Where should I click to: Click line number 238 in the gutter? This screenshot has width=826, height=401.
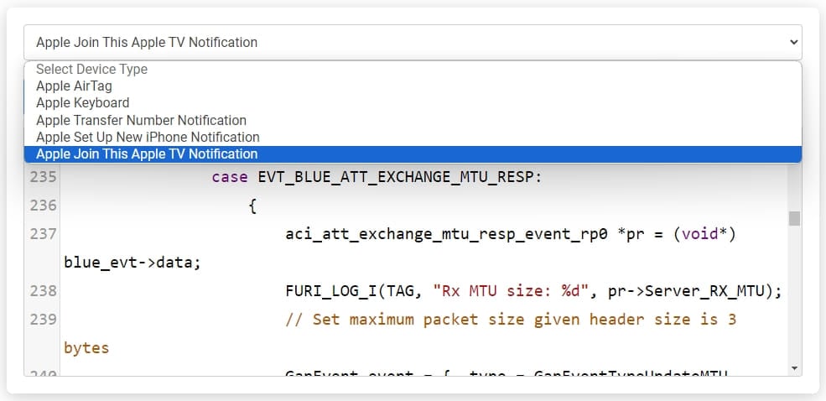click(43, 291)
